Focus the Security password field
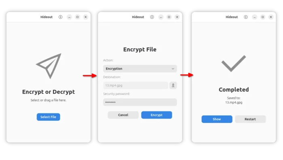Screen dimensions: 283x160 [x=140, y=102]
